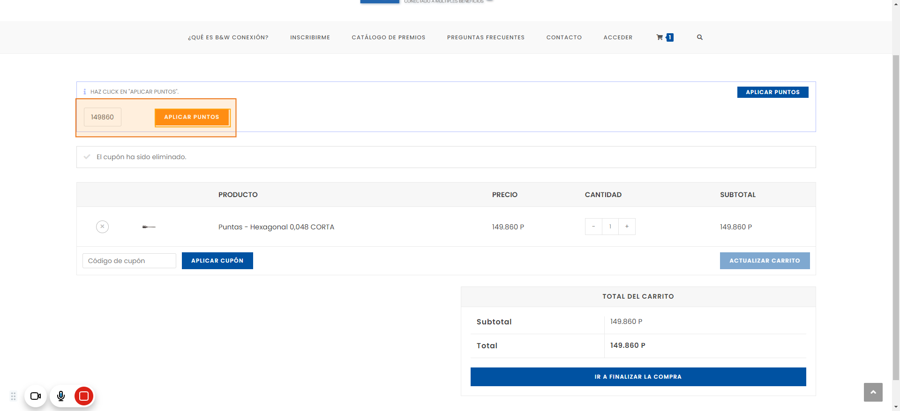This screenshot has width=900, height=411.
Task: Open the Catálogo de Premios menu
Action: [x=388, y=37]
